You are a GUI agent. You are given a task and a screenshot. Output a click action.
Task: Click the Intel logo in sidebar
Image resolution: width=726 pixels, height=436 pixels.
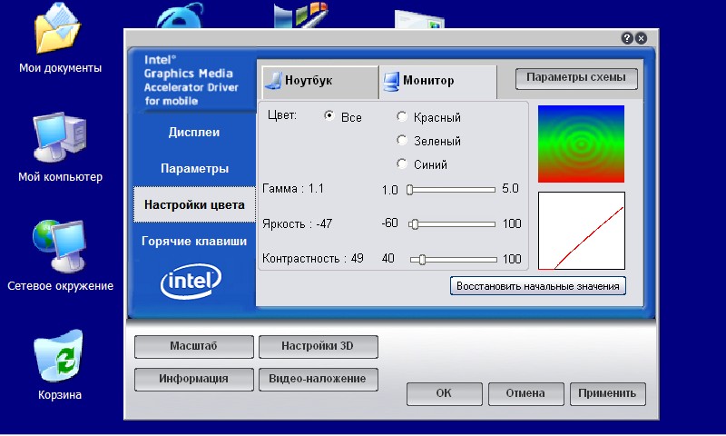click(191, 283)
